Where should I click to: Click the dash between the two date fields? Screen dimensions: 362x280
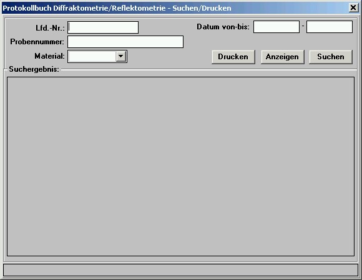tap(303, 26)
